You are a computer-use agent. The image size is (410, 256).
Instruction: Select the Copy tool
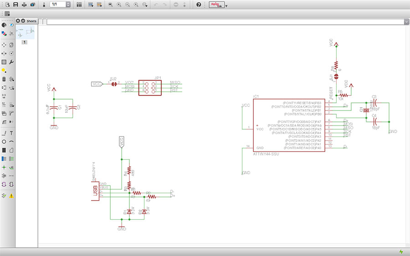pos(11,45)
